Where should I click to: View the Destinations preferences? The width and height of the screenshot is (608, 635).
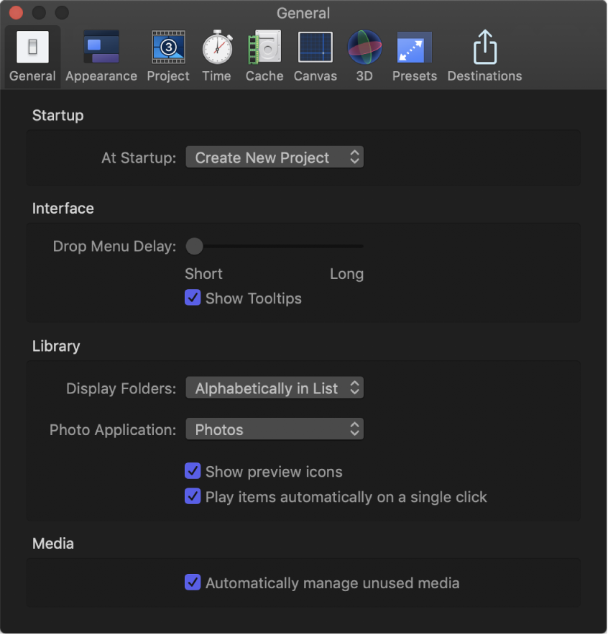pyautogui.click(x=484, y=50)
